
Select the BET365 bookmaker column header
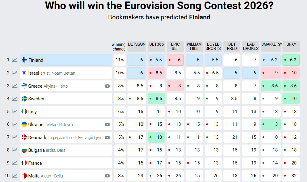click(x=157, y=44)
